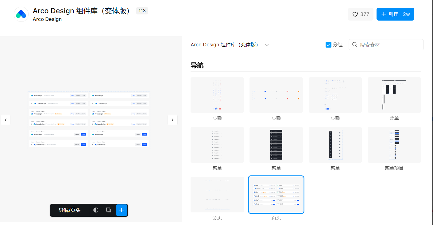Open the Arco Design 组件库 library dropdown
The image size is (433, 225).
pyautogui.click(x=230, y=45)
